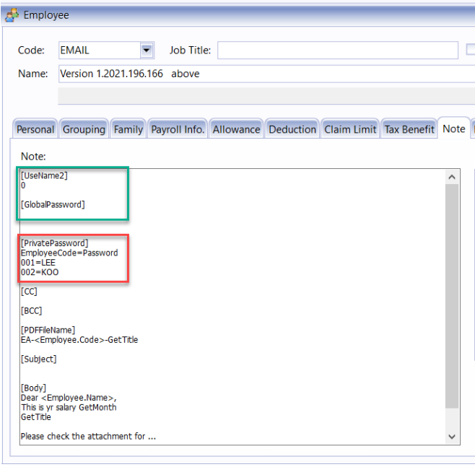Go to the Payroll Info. tab
475x467 pixels.
tap(178, 129)
